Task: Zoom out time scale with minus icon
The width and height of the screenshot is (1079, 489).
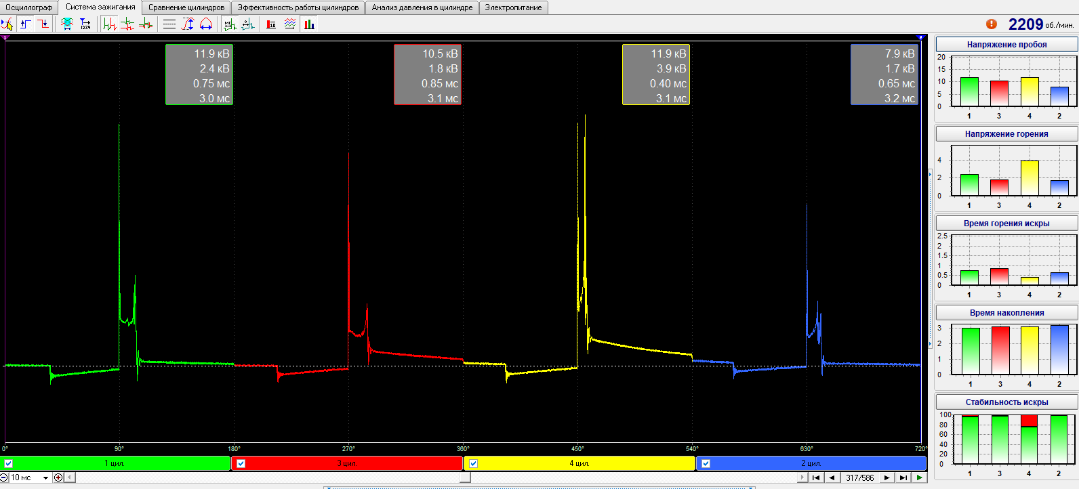Action: coord(4,477)
